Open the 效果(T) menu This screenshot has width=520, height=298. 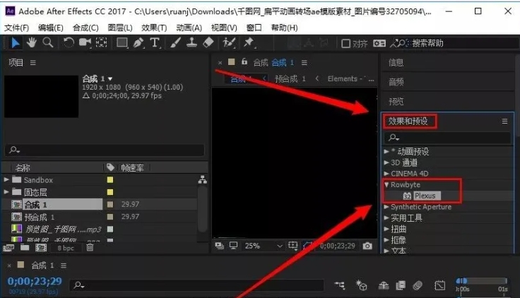click(x=154, y=28)
